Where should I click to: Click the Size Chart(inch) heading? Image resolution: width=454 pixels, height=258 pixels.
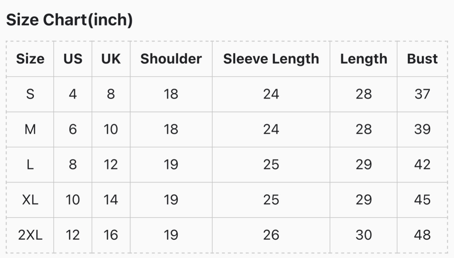coord(69,20)
